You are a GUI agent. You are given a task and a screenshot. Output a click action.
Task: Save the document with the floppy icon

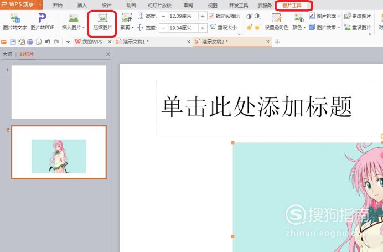pos(13,42)
